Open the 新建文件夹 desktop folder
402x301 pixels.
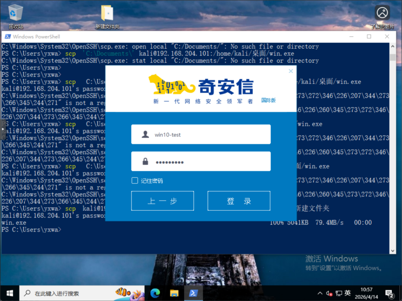tap(106, 12)
